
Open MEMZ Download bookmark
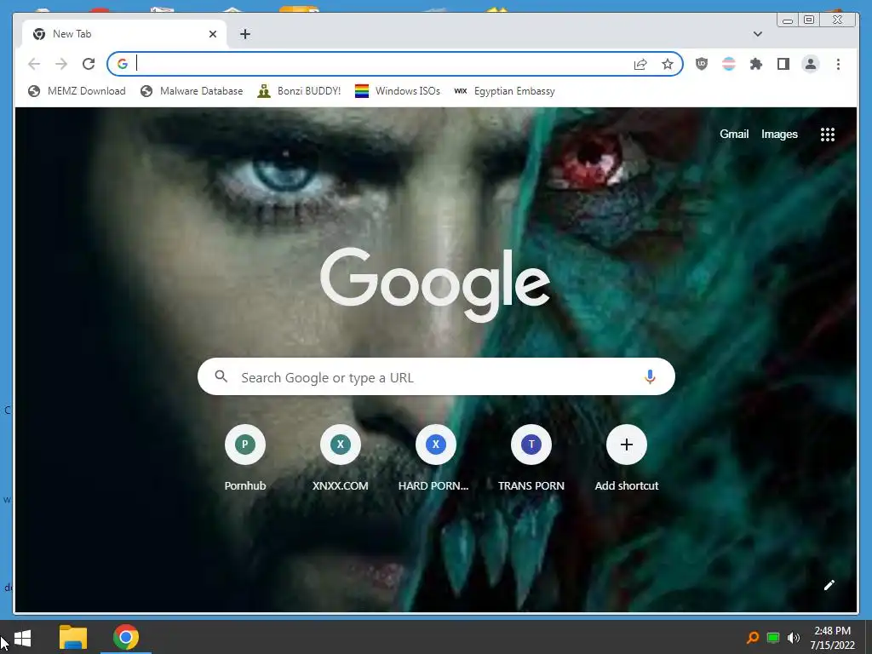click(x=77, y=90)
